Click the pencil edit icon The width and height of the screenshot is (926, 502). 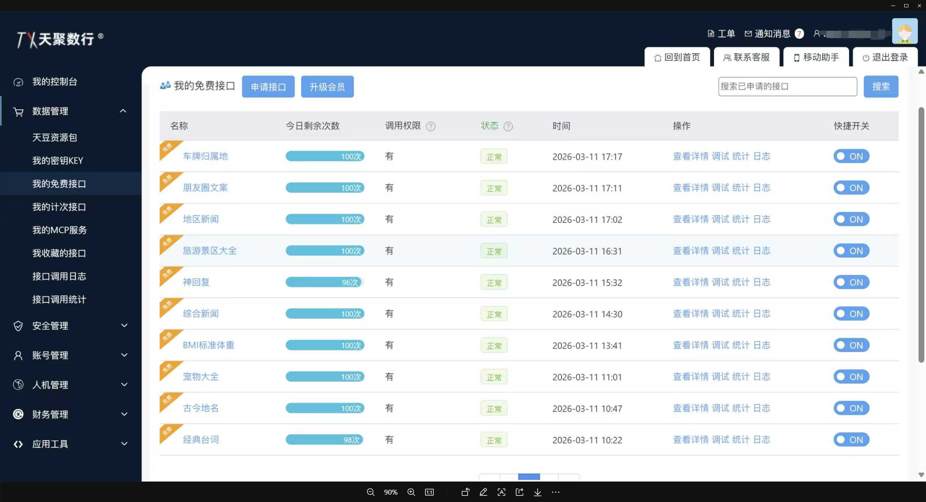click(x=483, y=492)
